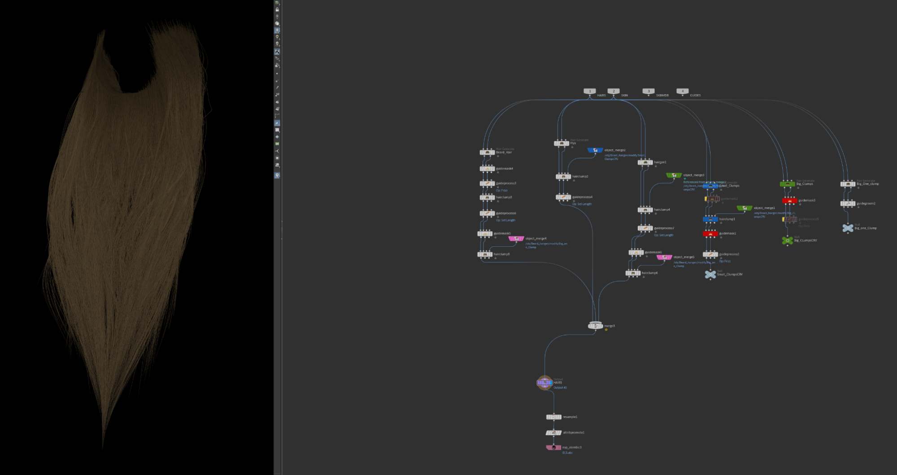Viewport: 897px width, 475px height.
Task: Click the 'Op: Frizz' label under guideprocess3
Action: (x=502, y=191)
